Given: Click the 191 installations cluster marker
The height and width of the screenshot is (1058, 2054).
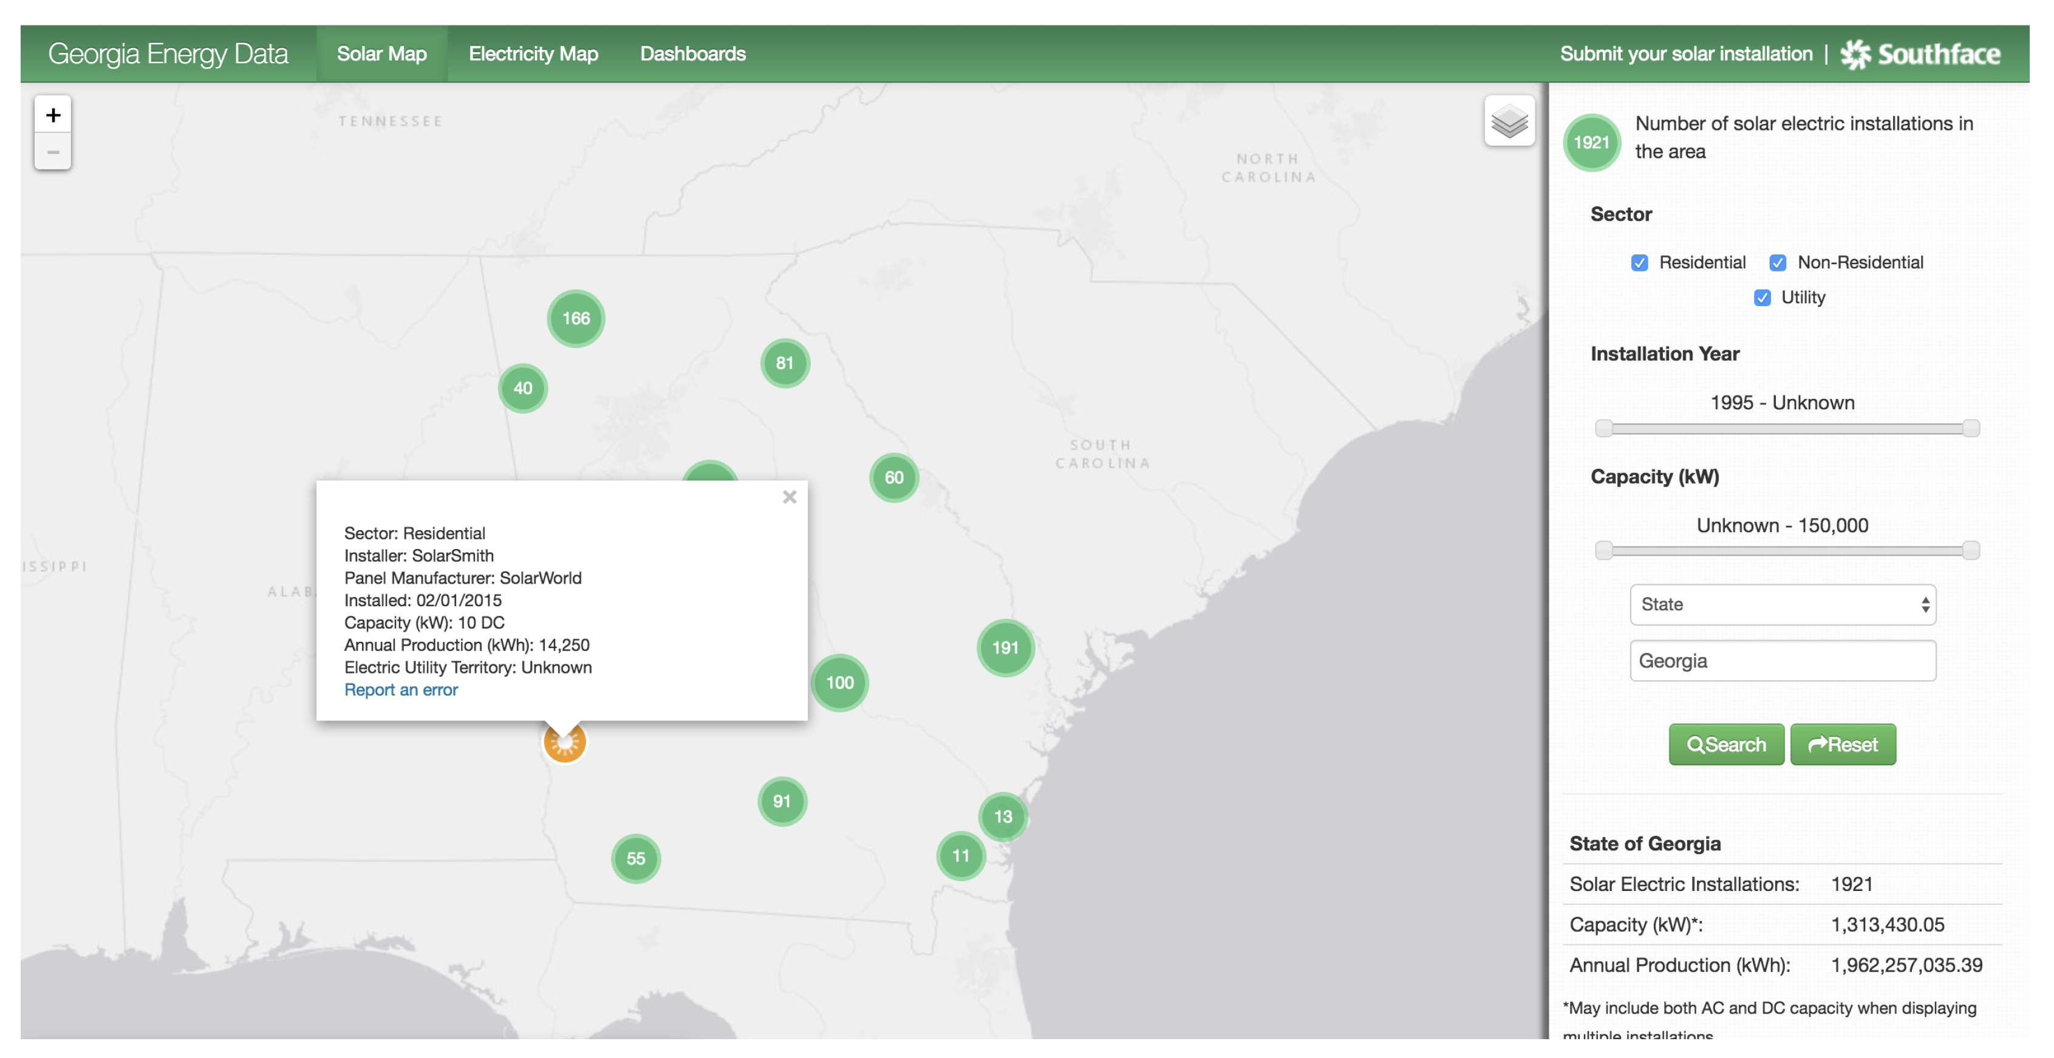Looking at the screenshot, I should pyautogui.click(x=1005, y=647).
